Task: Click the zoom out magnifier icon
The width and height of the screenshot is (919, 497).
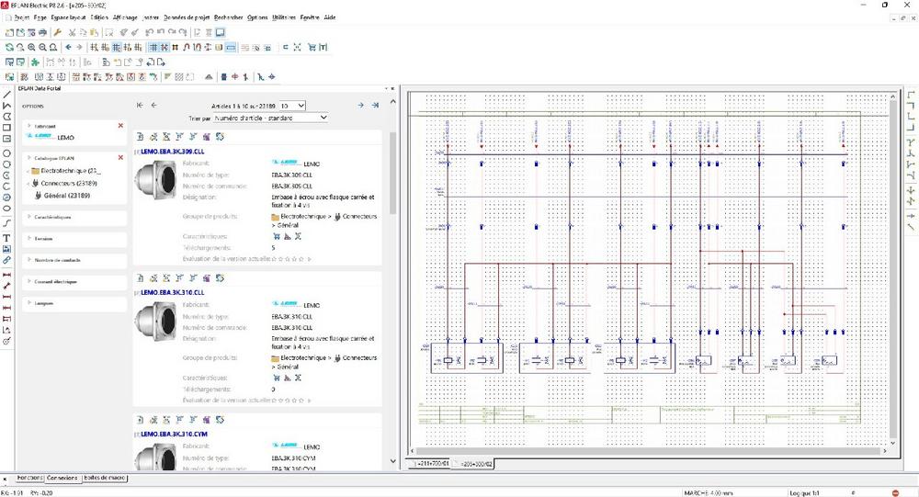Action: point(42,47)
